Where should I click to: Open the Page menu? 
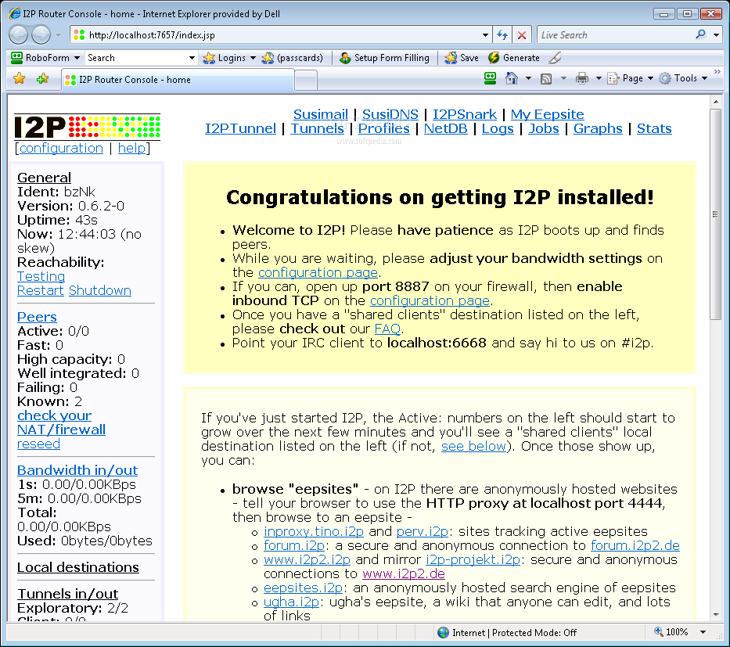(631, 78)
